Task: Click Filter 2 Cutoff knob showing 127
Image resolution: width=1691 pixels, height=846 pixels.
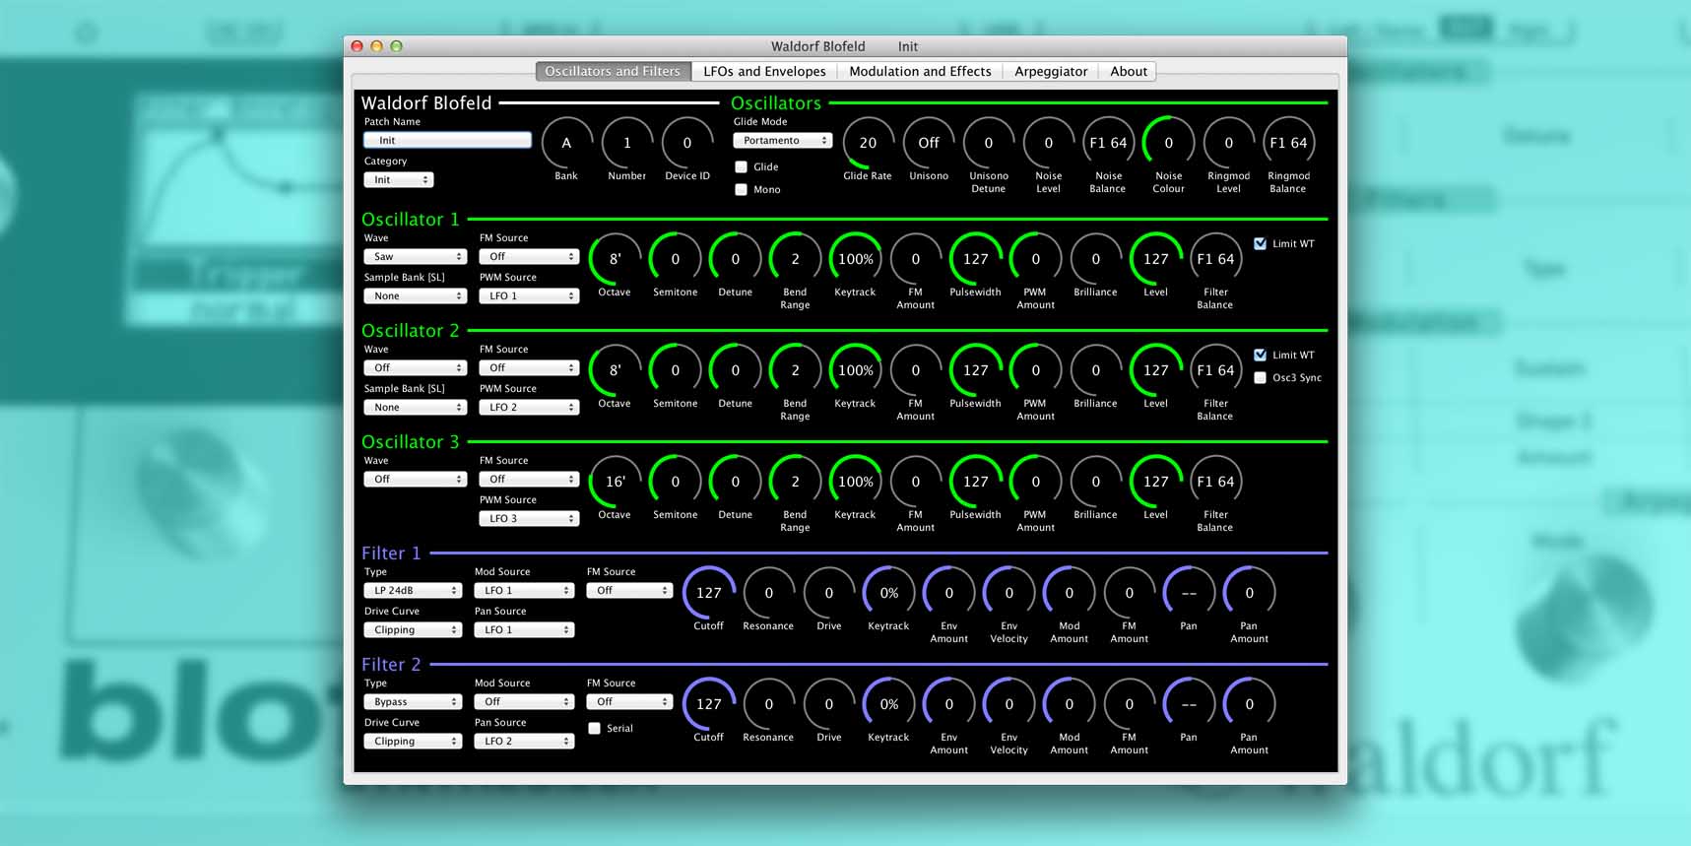Action: 709,704
